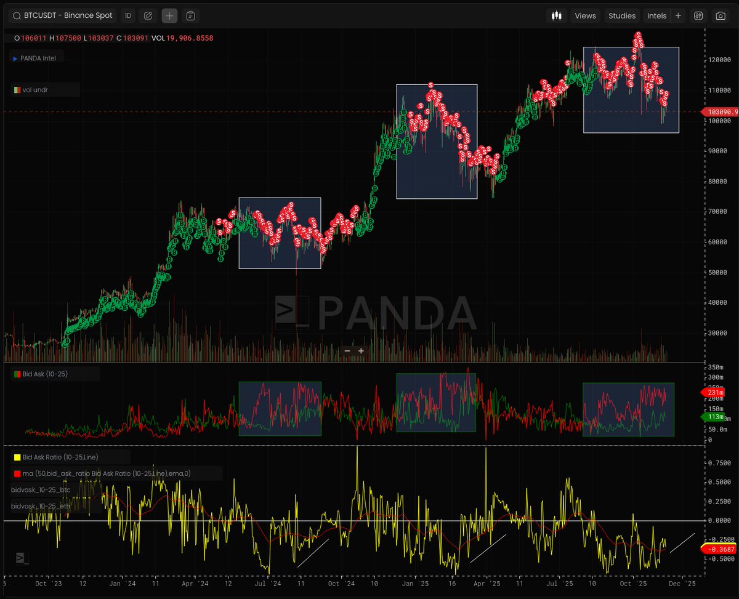Open chart settings via the sliders icon
Screen dimensions: 739x599
point(699,15)
